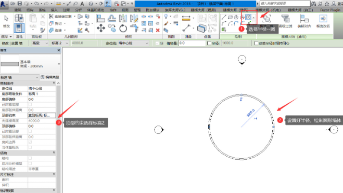Click the Offset tool icon
Image resolution: width=343 pixels, height=193 pixels.
click(x=111, y=18)
